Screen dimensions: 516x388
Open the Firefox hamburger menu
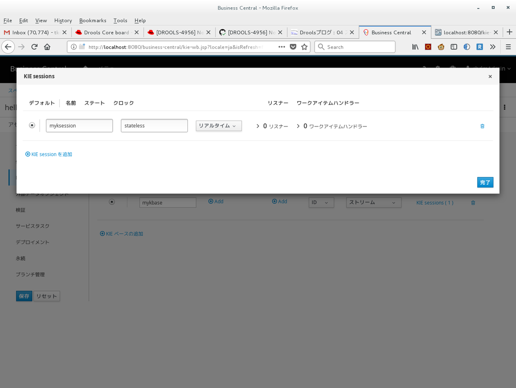pos(508,47)
